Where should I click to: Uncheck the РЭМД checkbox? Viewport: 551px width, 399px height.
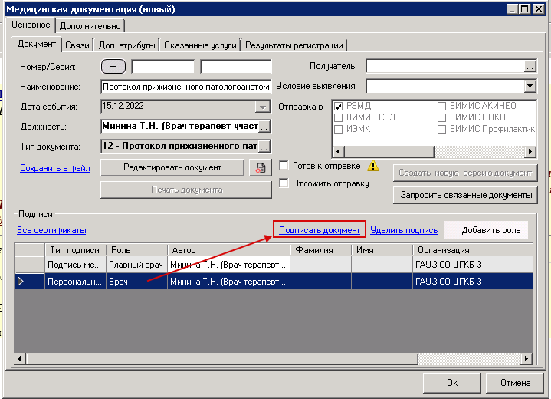pos(339,106)
